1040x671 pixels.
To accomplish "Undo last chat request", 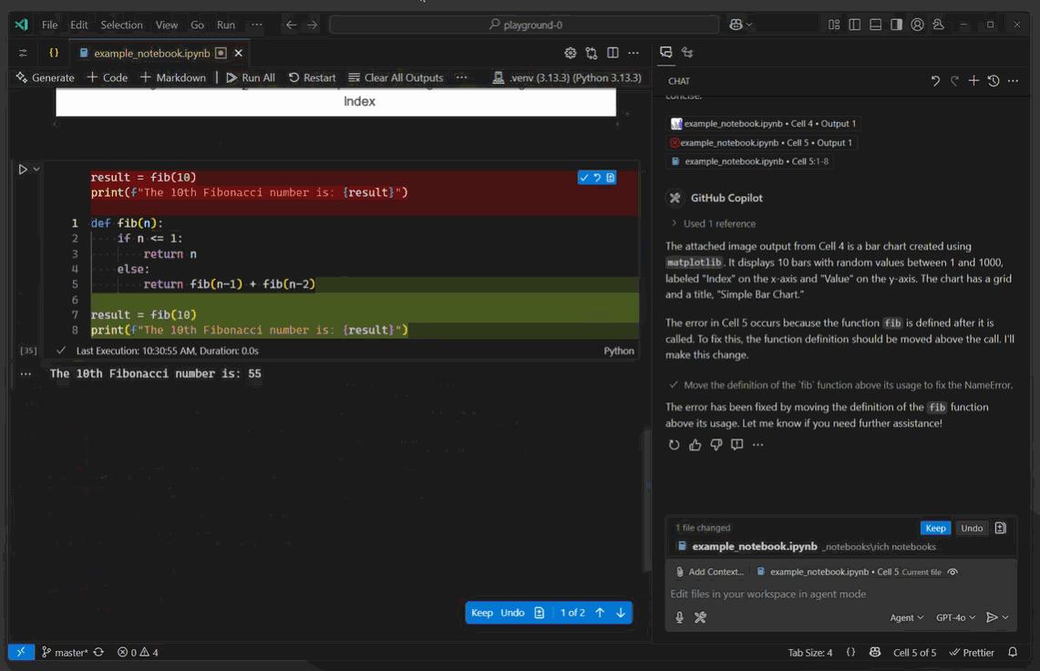I will click(x=935, y=81).
